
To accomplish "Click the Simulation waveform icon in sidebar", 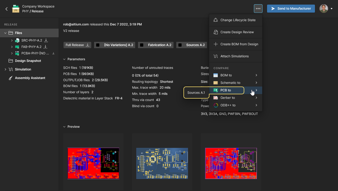I will coord(11,69).
